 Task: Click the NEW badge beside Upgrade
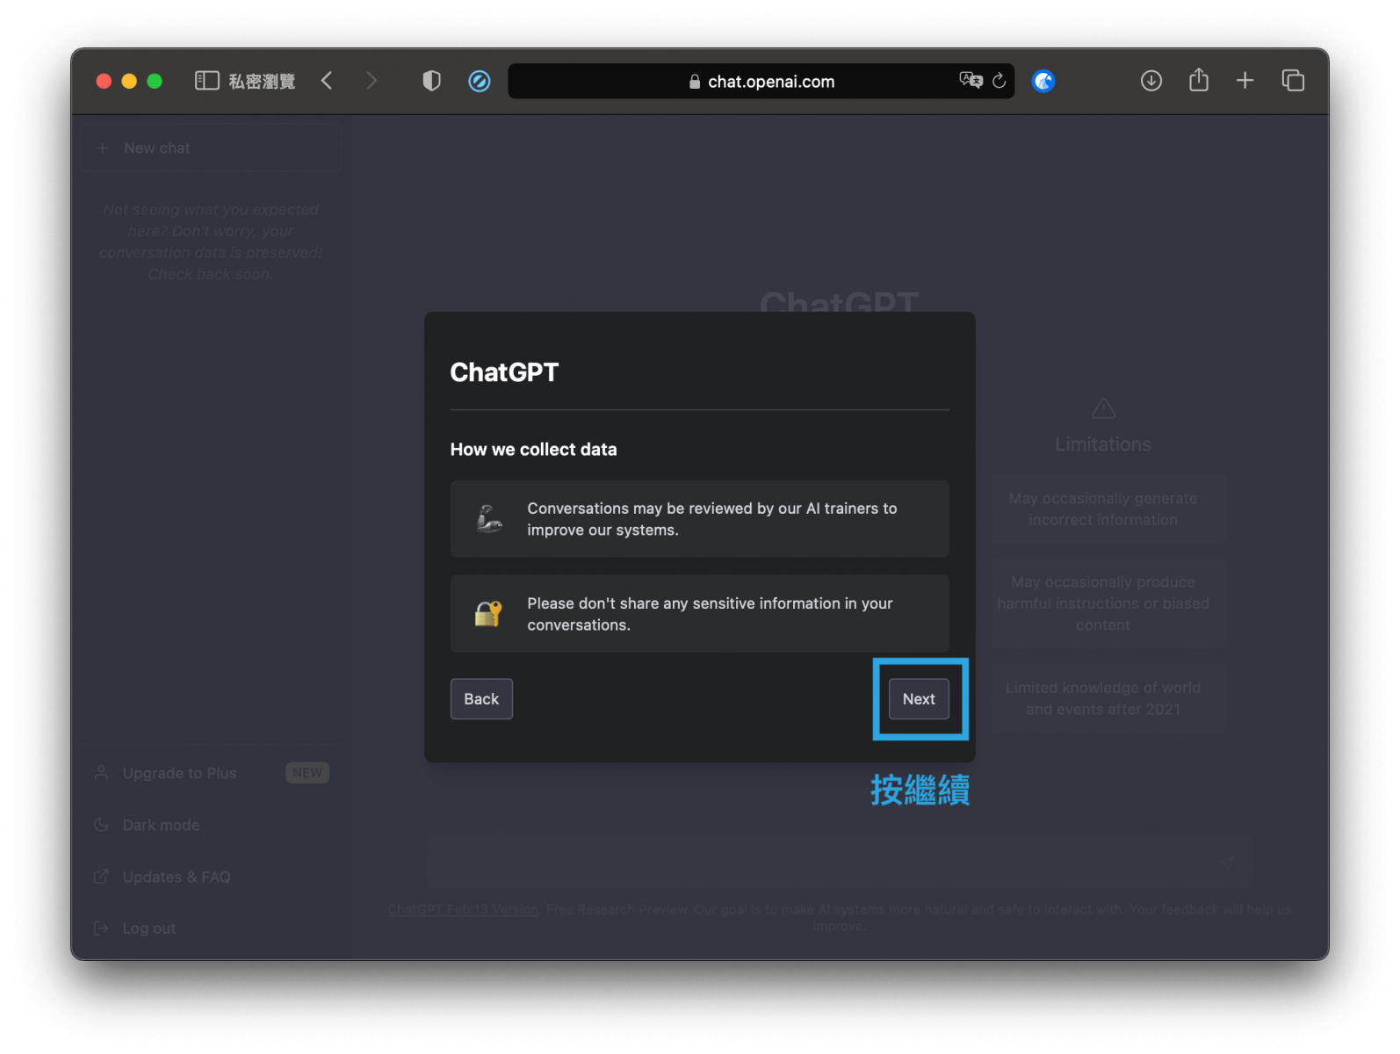pos(307,773)
